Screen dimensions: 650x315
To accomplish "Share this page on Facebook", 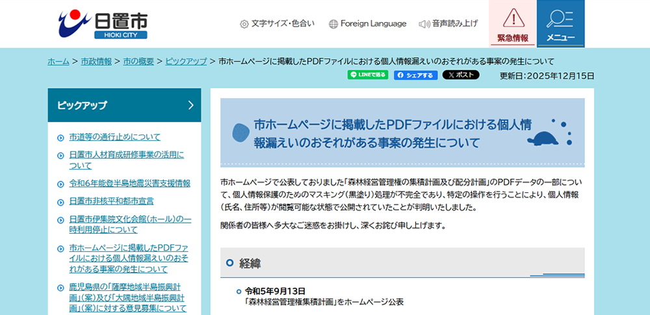I will [415, 75].
